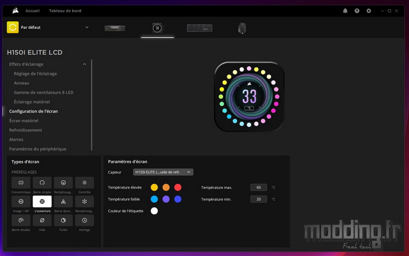Select the L'ouverture screen preset
The height and width of the screenshot is (256, 409).
(x=42, y=201)
